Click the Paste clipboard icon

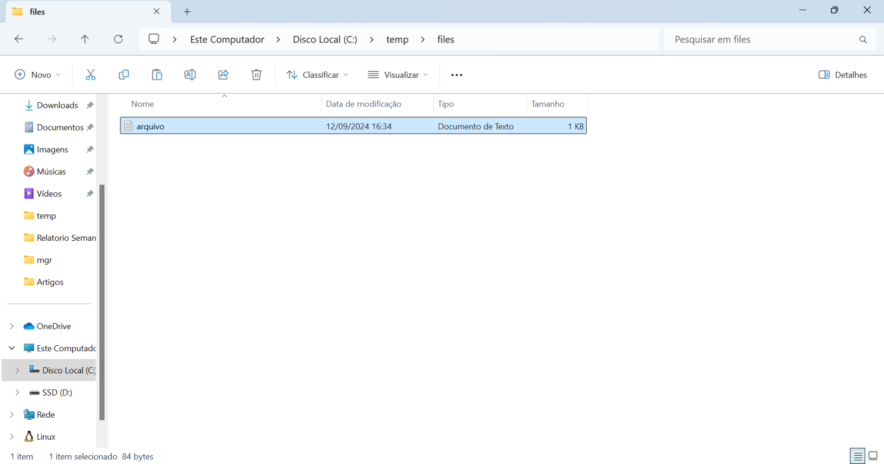[157, 75]
